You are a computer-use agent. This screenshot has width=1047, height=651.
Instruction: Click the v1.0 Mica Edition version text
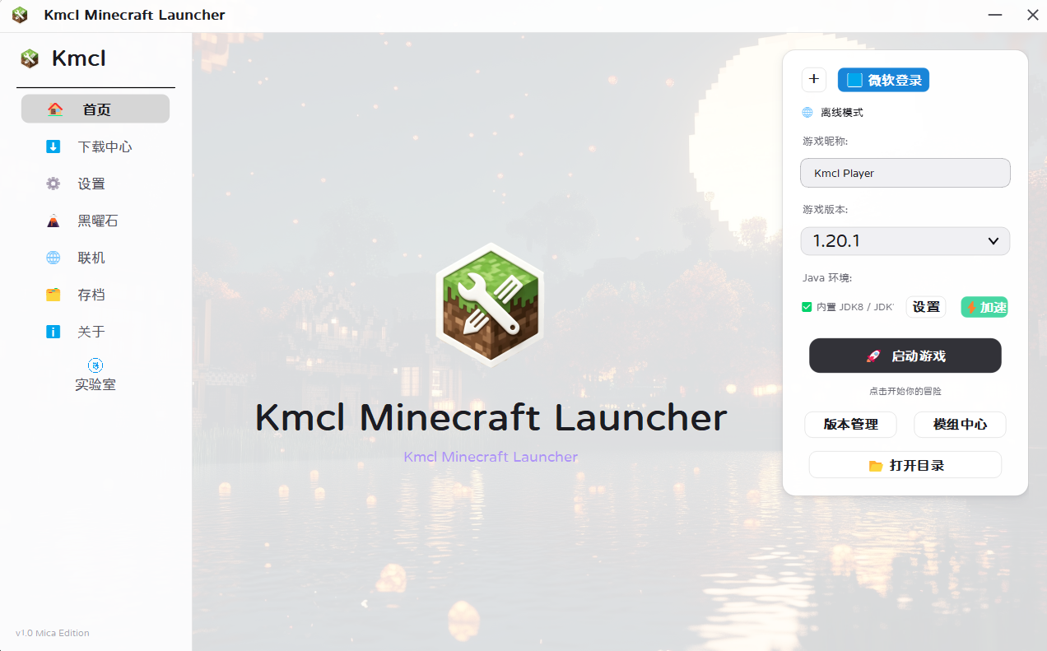53,633
